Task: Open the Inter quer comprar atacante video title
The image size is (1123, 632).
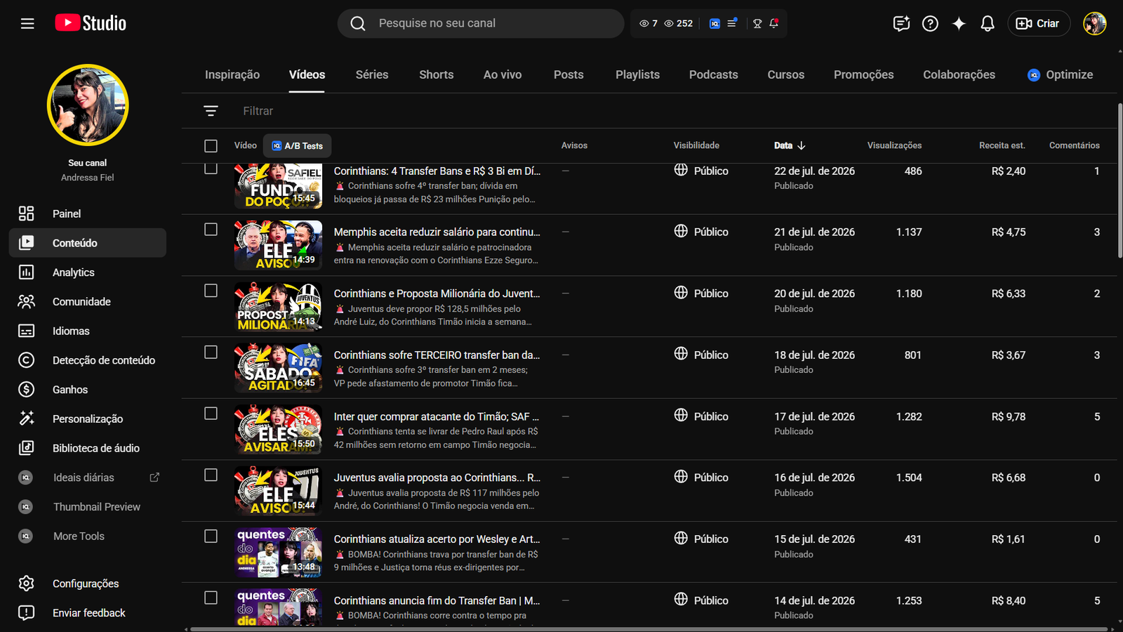Action: [x=437, y=416]
